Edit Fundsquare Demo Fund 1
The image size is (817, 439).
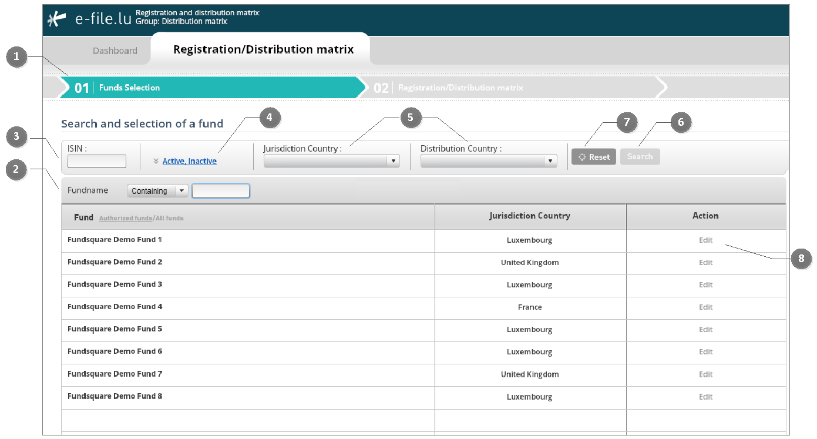[x=705, y=240]
